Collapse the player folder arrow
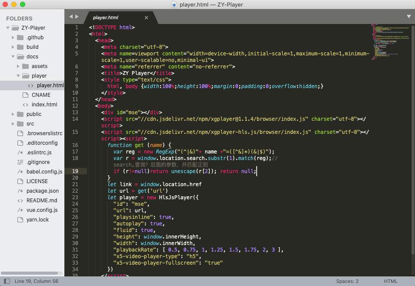 18,75
